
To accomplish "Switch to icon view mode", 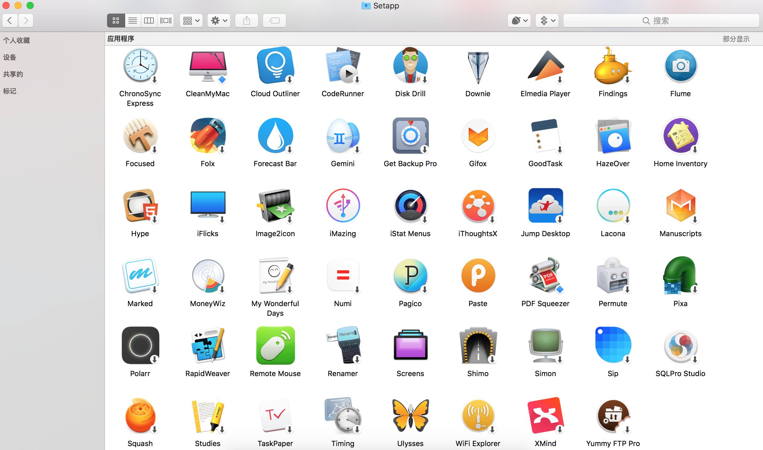I will (116, 21).
